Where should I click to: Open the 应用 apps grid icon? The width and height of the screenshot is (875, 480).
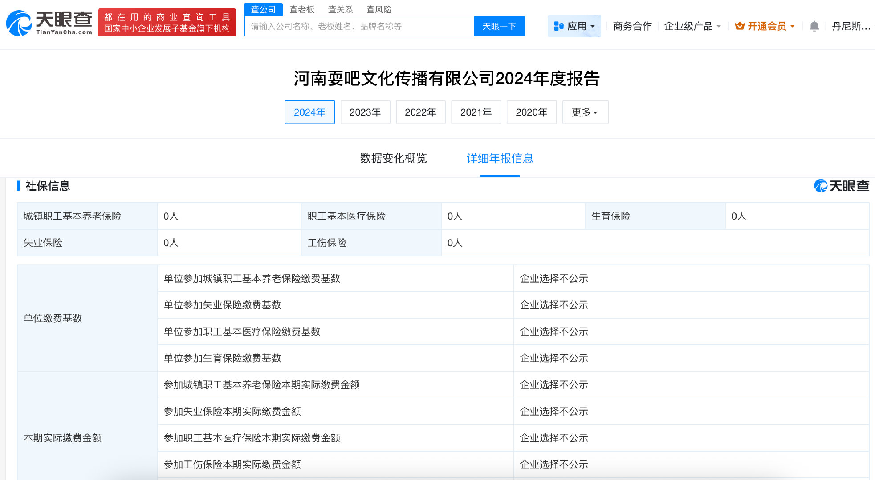[x=558, y=26]
